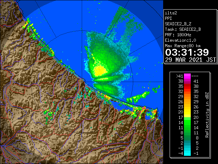The width and height of the screenshot is (218, 164).
Task: Pick the yellow swatch in the reflectivity legend
Action: [187, 112]
